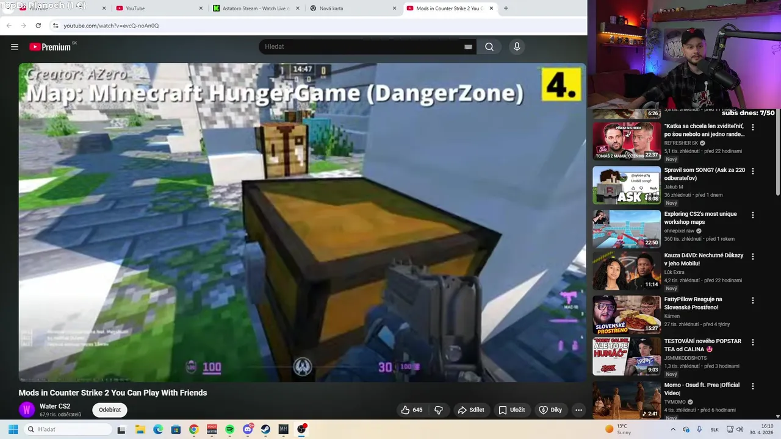Screen dimensions: 781x439
Task: Open options menu for Momo - Osud video
Action: coord(753,386)
